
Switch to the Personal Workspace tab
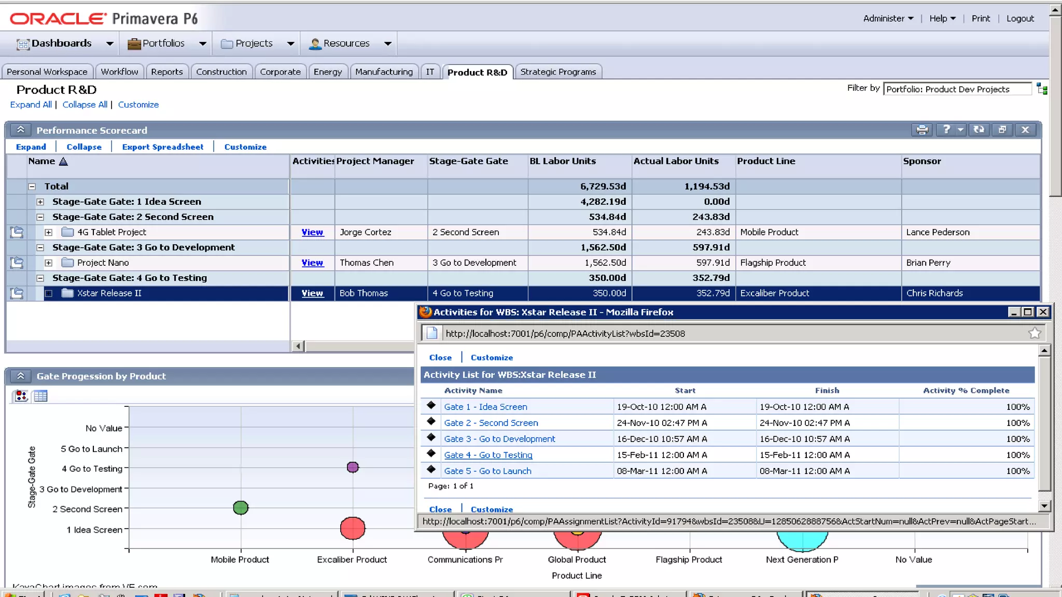click(47, 72)
